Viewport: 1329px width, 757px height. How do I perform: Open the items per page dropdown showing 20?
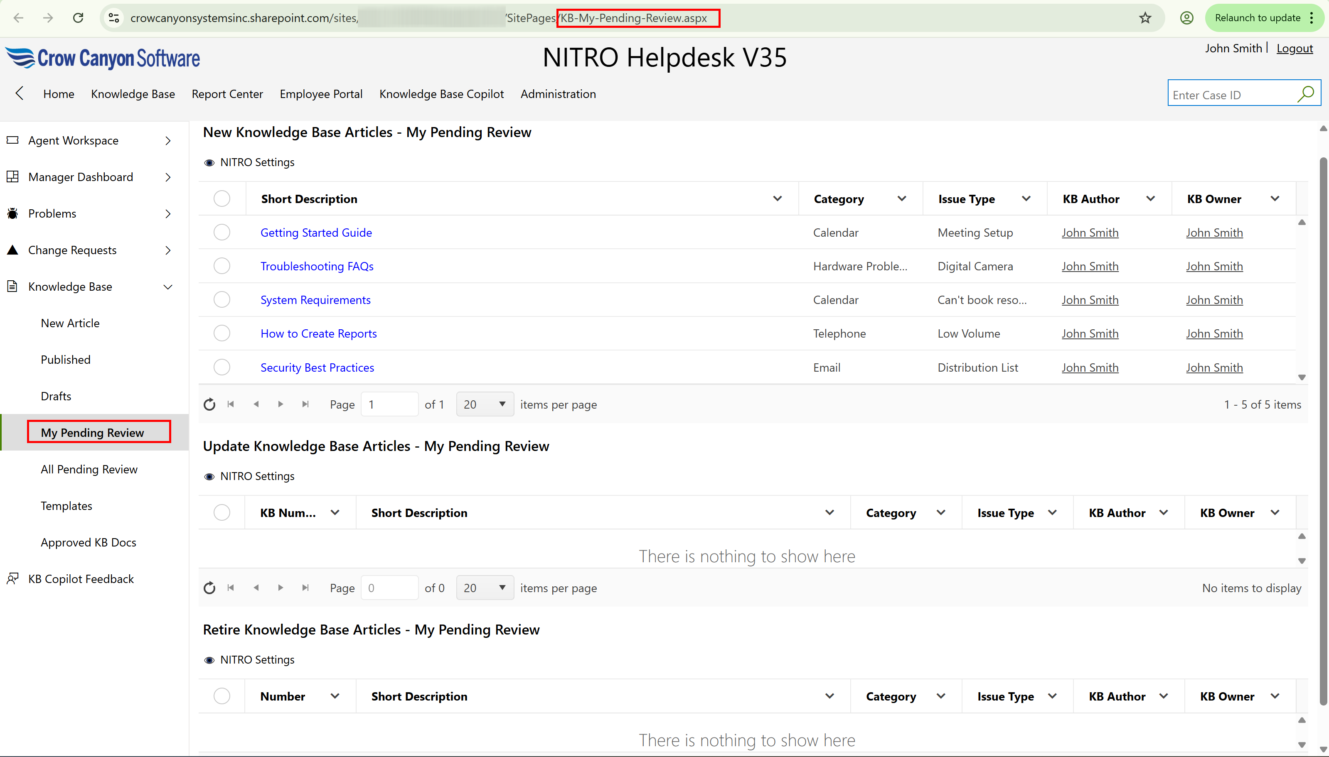pos(485,404)
